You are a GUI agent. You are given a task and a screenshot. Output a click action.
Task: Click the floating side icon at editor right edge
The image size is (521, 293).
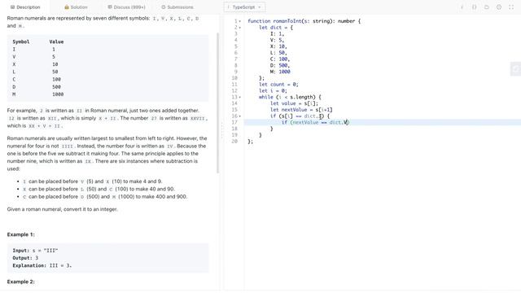coord(515,68)
